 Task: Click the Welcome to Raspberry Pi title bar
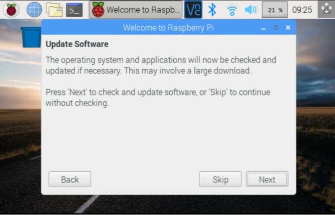tap(168, 28)
